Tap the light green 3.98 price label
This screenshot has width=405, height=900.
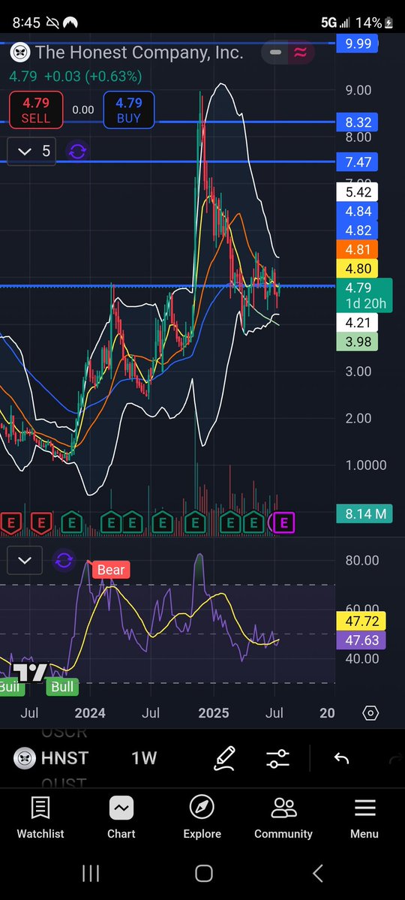(358, 342)
